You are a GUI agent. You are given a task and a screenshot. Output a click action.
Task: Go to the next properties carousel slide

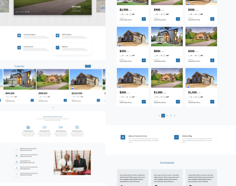90,66
